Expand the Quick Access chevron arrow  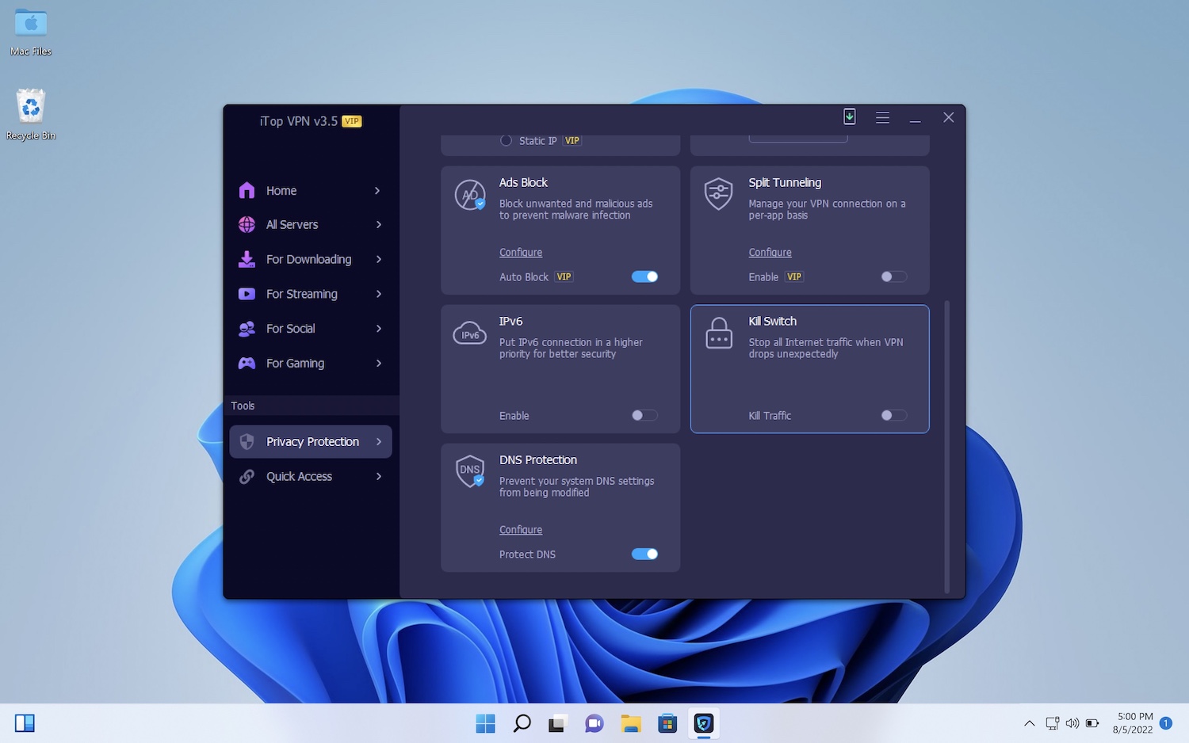coord(379,476)
